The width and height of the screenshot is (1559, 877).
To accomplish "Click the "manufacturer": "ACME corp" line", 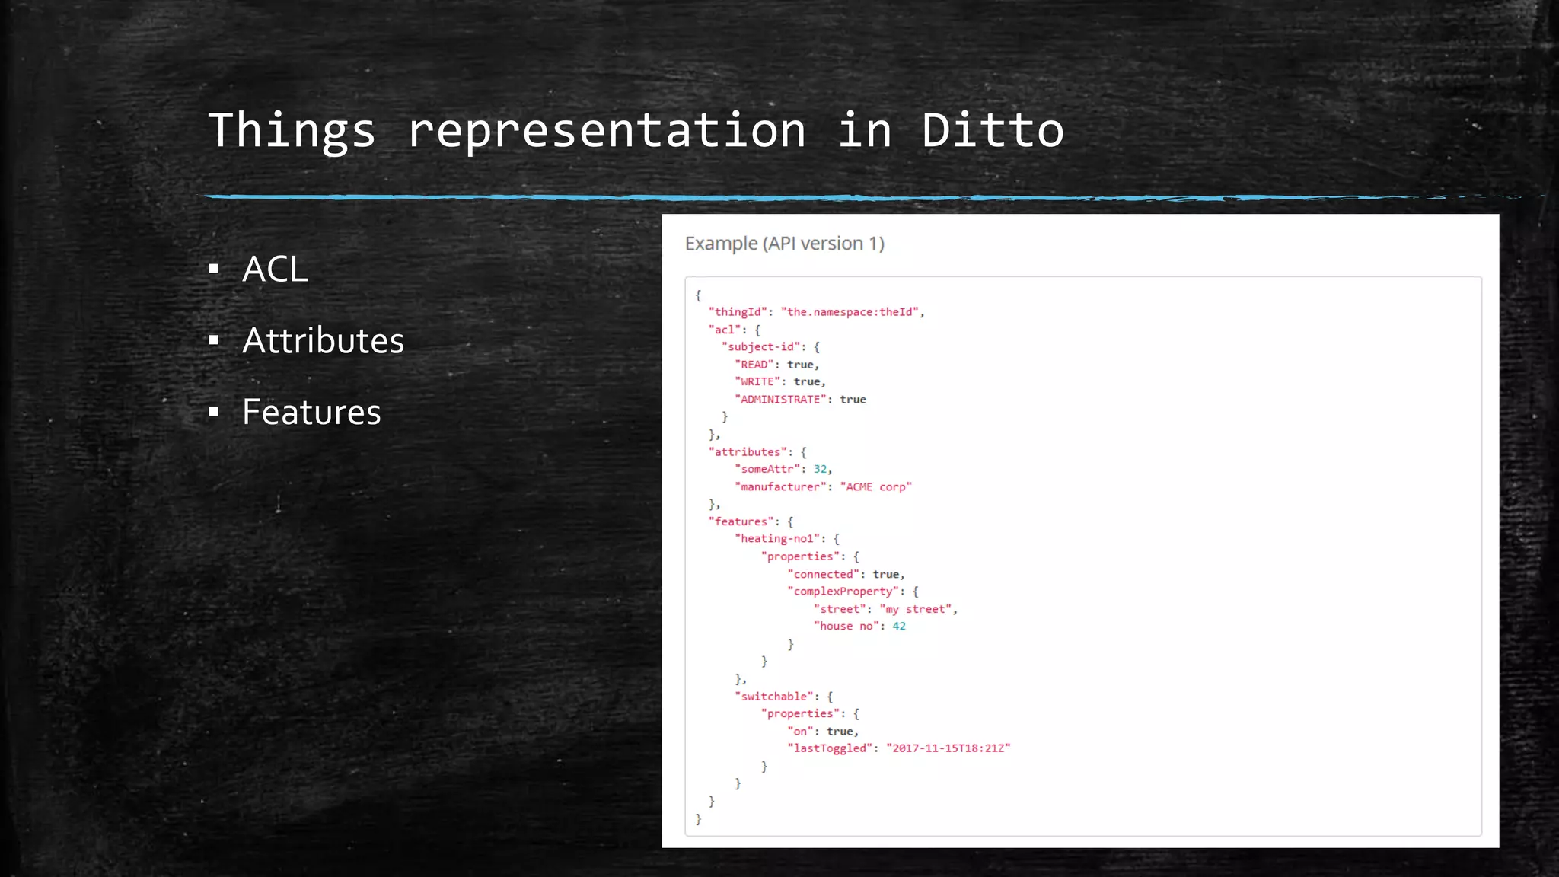I will coord(823,487).
